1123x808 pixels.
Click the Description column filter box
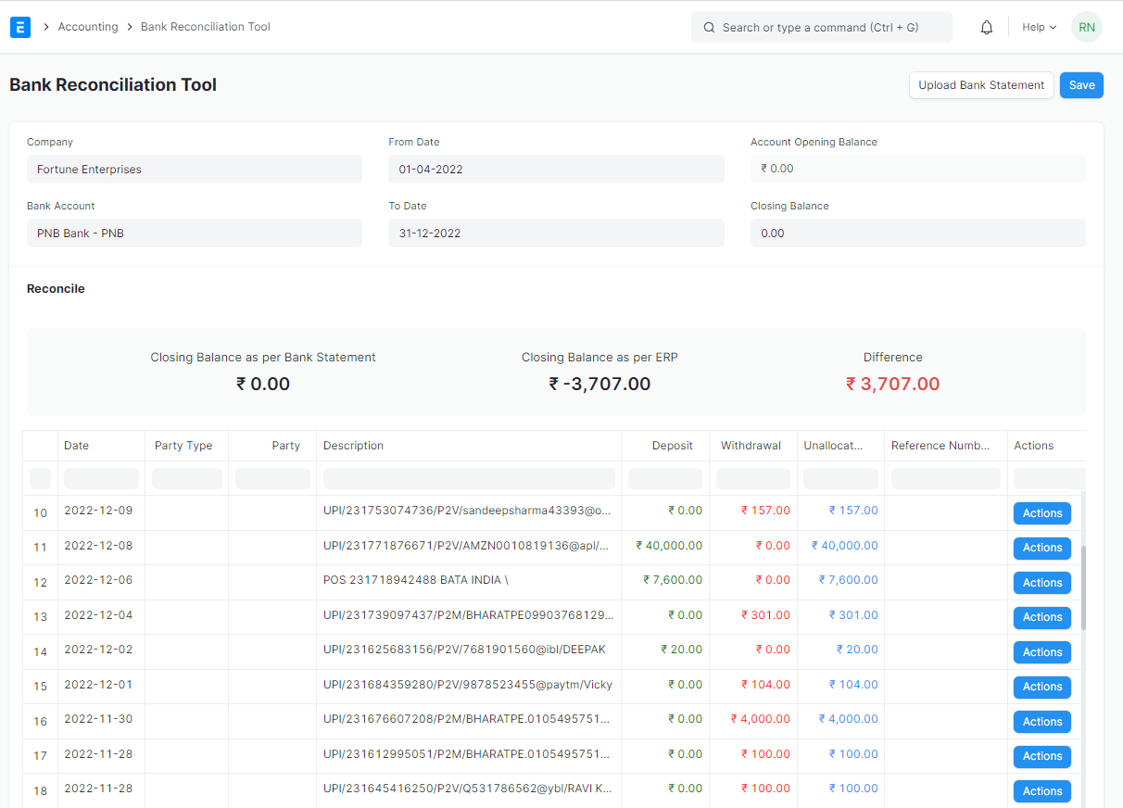click(x=469, y=478)
